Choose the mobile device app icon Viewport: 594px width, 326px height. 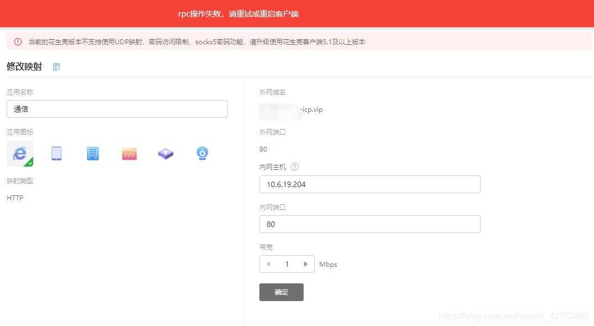tap(56, 153)
